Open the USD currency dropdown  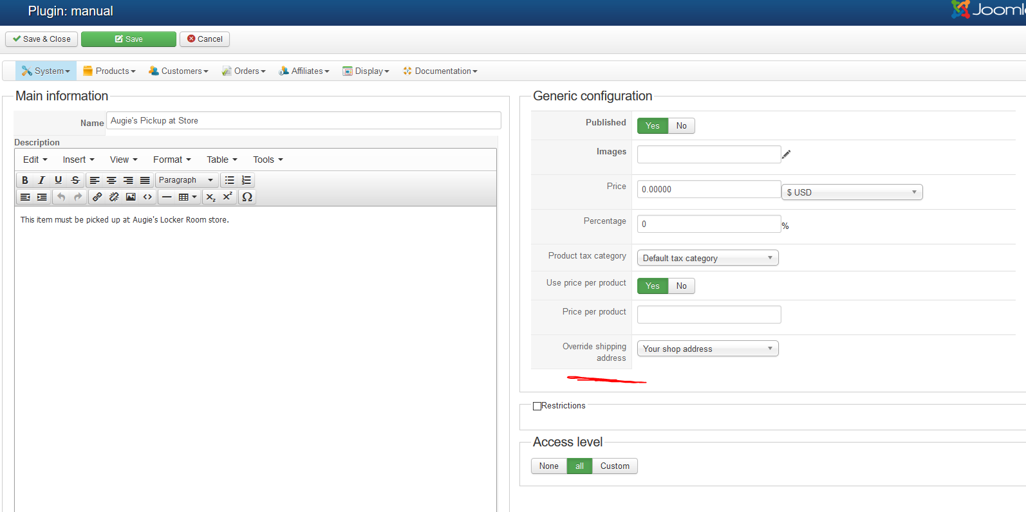(852, 192)
